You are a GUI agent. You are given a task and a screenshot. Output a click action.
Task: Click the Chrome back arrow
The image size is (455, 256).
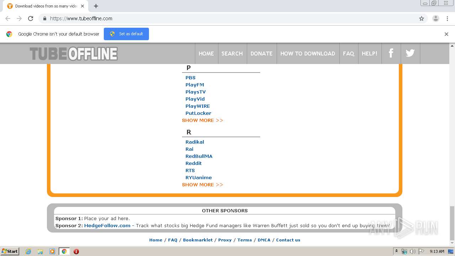pyautogui.click(x=8, y=18)
